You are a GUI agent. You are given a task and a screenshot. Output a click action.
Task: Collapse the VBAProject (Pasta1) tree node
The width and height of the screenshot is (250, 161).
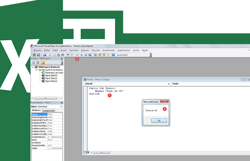click(x=33, y=67)
